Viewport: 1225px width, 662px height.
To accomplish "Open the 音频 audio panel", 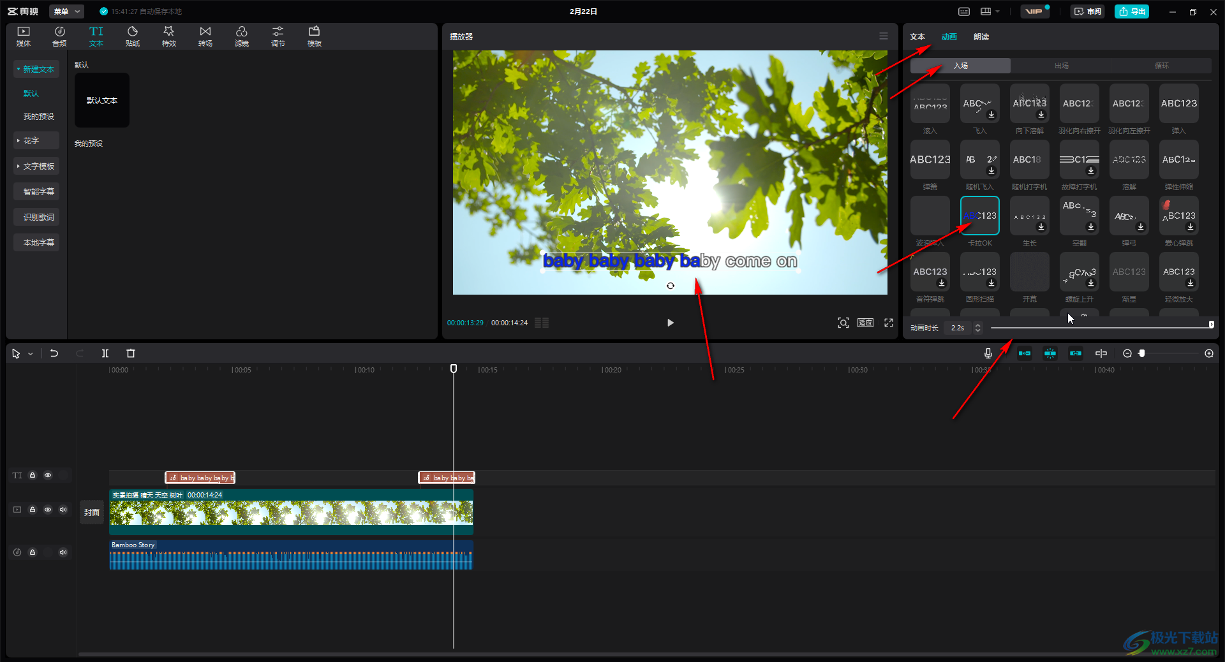I will (x=59, y=36).
